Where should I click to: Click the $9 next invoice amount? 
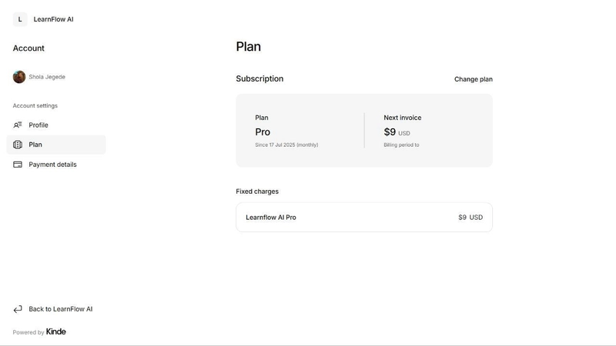point(390,132)
